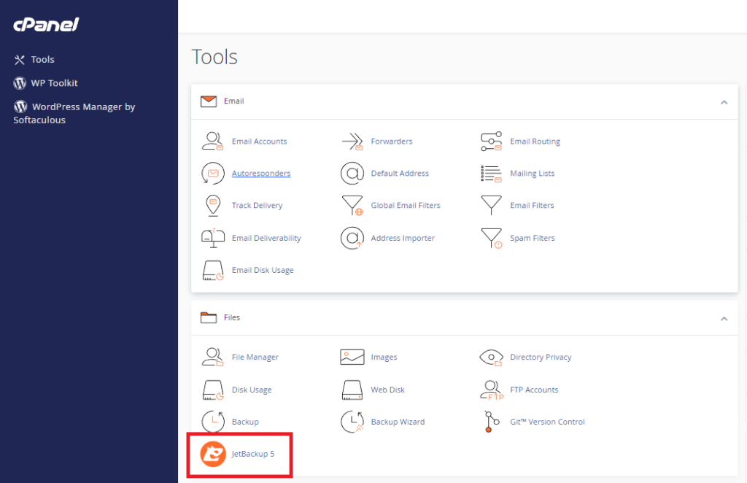747x483 pixels.
Task: Click the Email Filters link
Action: (x=532, y=205)
